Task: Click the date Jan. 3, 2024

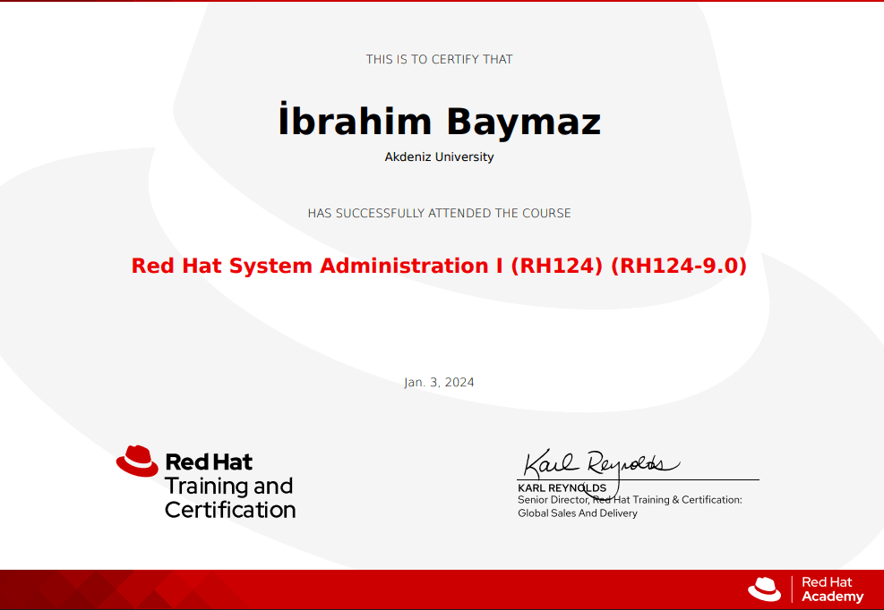Action: click(439, 382)
